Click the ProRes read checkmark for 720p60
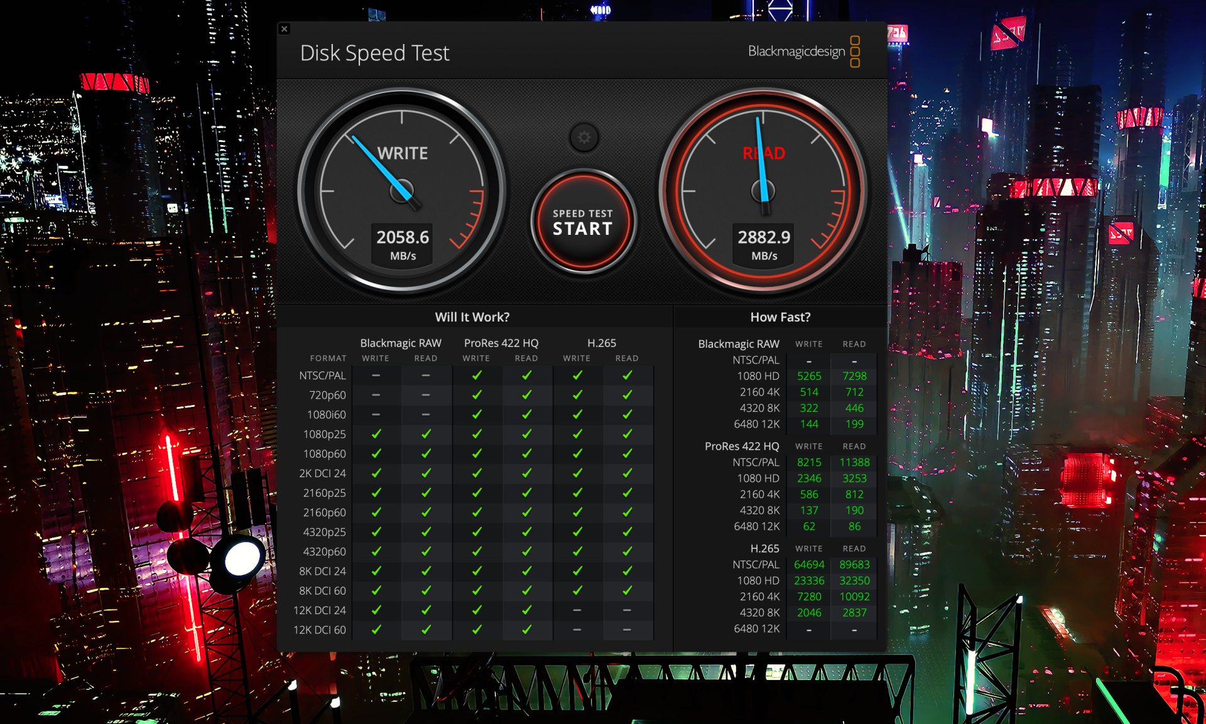This screenshot has height=724, width=1206. 526,395
